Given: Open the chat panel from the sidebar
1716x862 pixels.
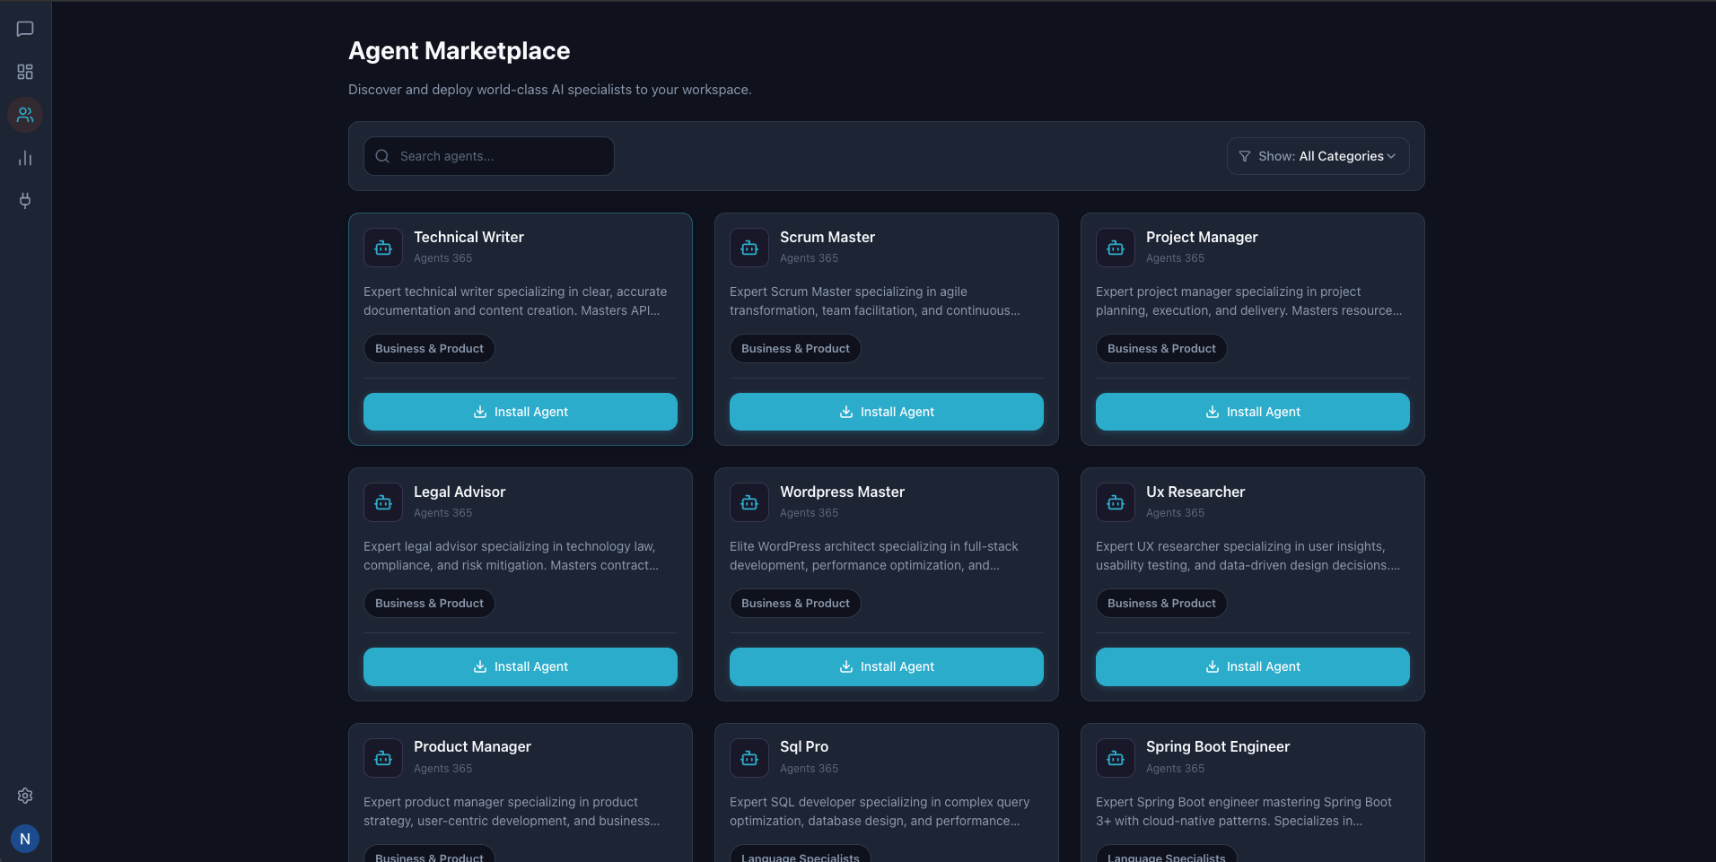Looking at the screenshot, I should coord(25,29).
